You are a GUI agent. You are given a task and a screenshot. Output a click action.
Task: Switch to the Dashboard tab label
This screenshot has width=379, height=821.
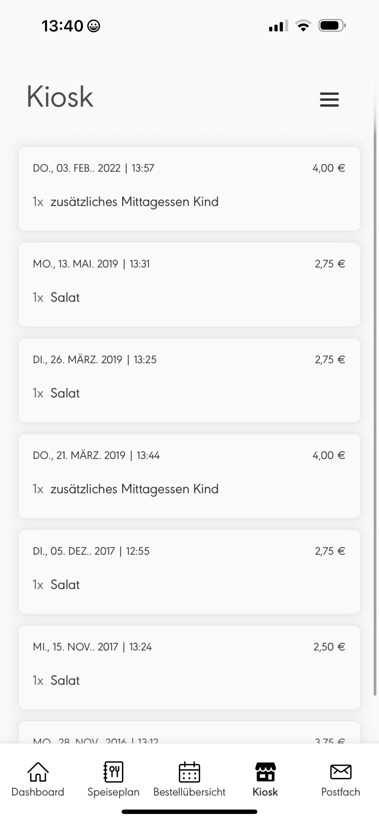coord(38,792)
